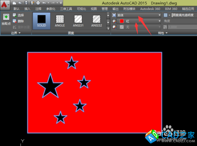Choose the ANGLE hatch pattern

pyautogui.click(x=60, y=21)
